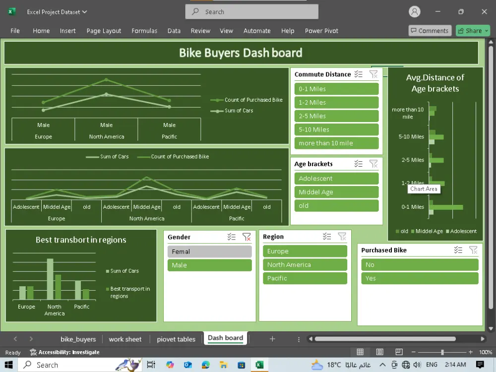The height and width of the screenshot is (372, 496).
Task: Switch to Normal view in status bar
Action: (360, 352)
